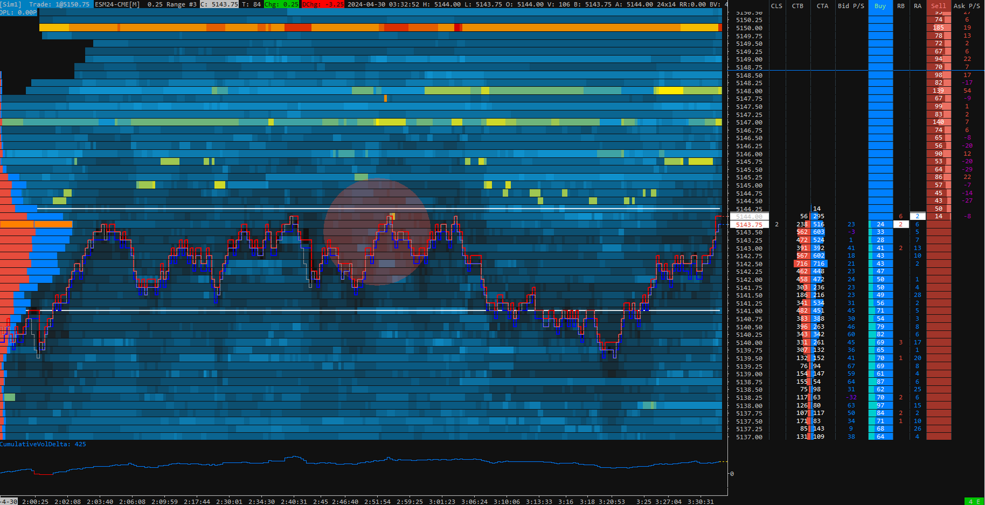Click the CumulativeVolDelta: 425 label
The image size is (985, 505).
click(x=42, y=444)
